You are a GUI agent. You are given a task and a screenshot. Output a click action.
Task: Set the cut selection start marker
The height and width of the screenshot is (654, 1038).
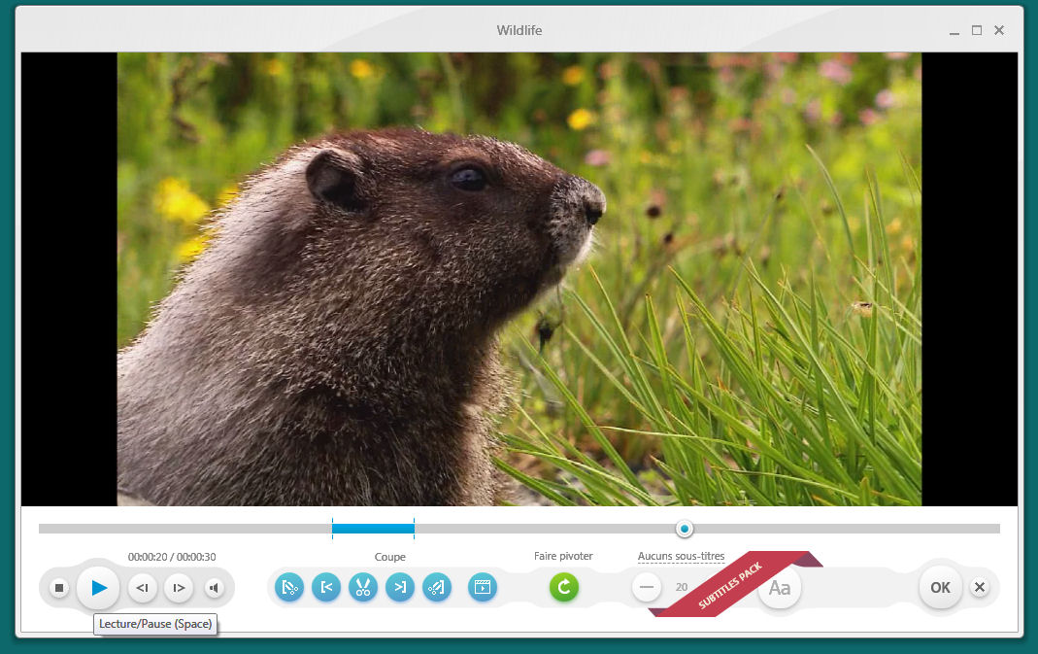[326, 587]
